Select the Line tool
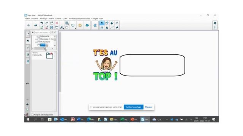The image size is (243, 136). tap(112, 28)
